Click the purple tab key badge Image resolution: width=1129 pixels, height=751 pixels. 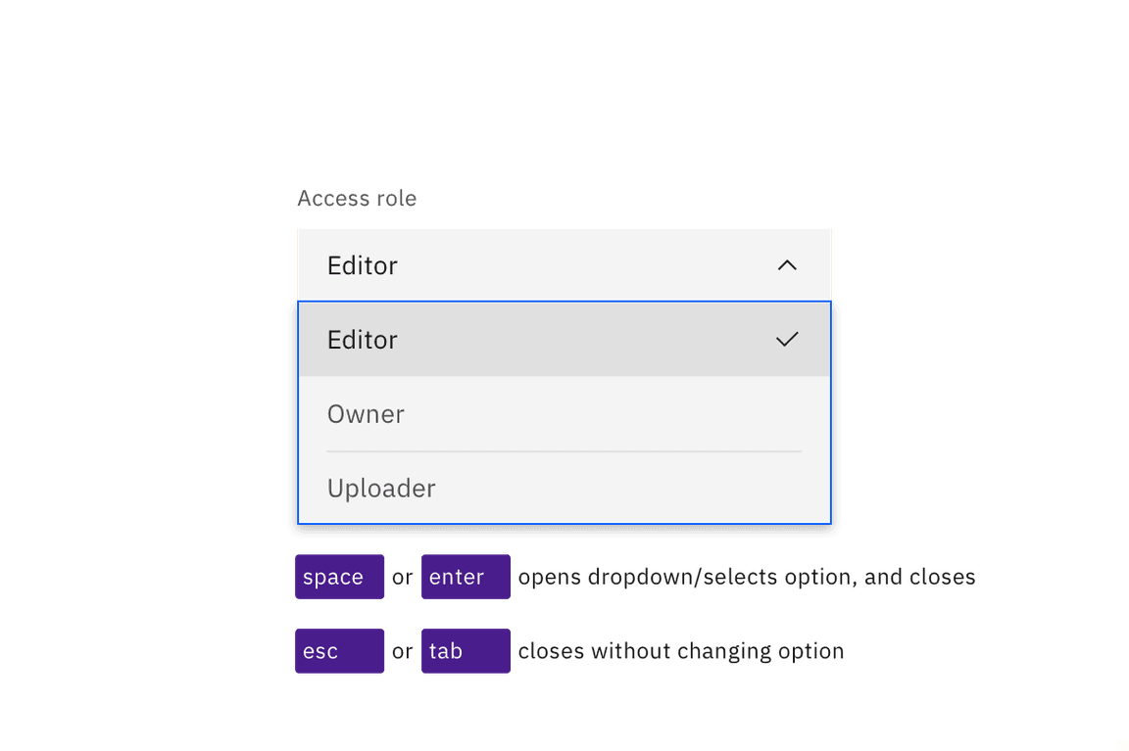click(x=466, y=650)
